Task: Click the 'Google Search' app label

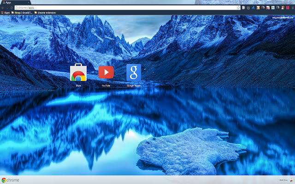Action: [134, 86]
